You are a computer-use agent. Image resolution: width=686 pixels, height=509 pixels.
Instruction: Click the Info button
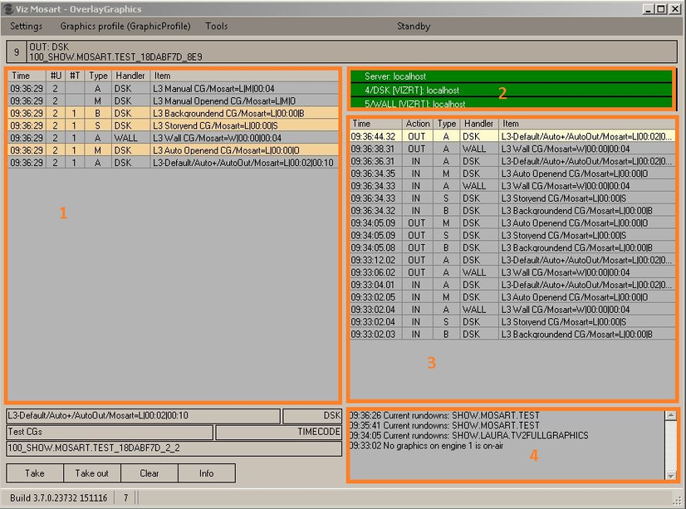coord(206,473)
